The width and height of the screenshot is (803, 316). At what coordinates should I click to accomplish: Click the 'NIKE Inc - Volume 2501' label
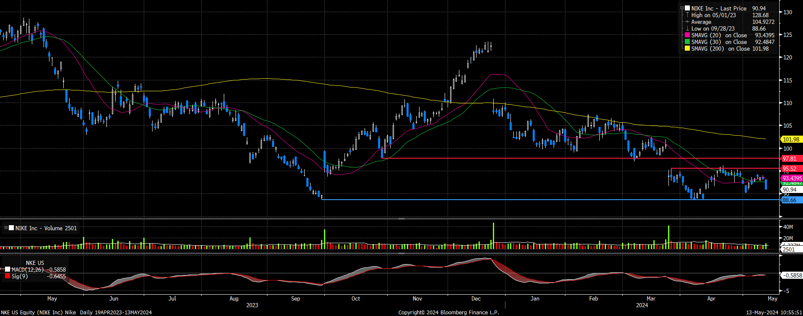click(x=46, y=228)
